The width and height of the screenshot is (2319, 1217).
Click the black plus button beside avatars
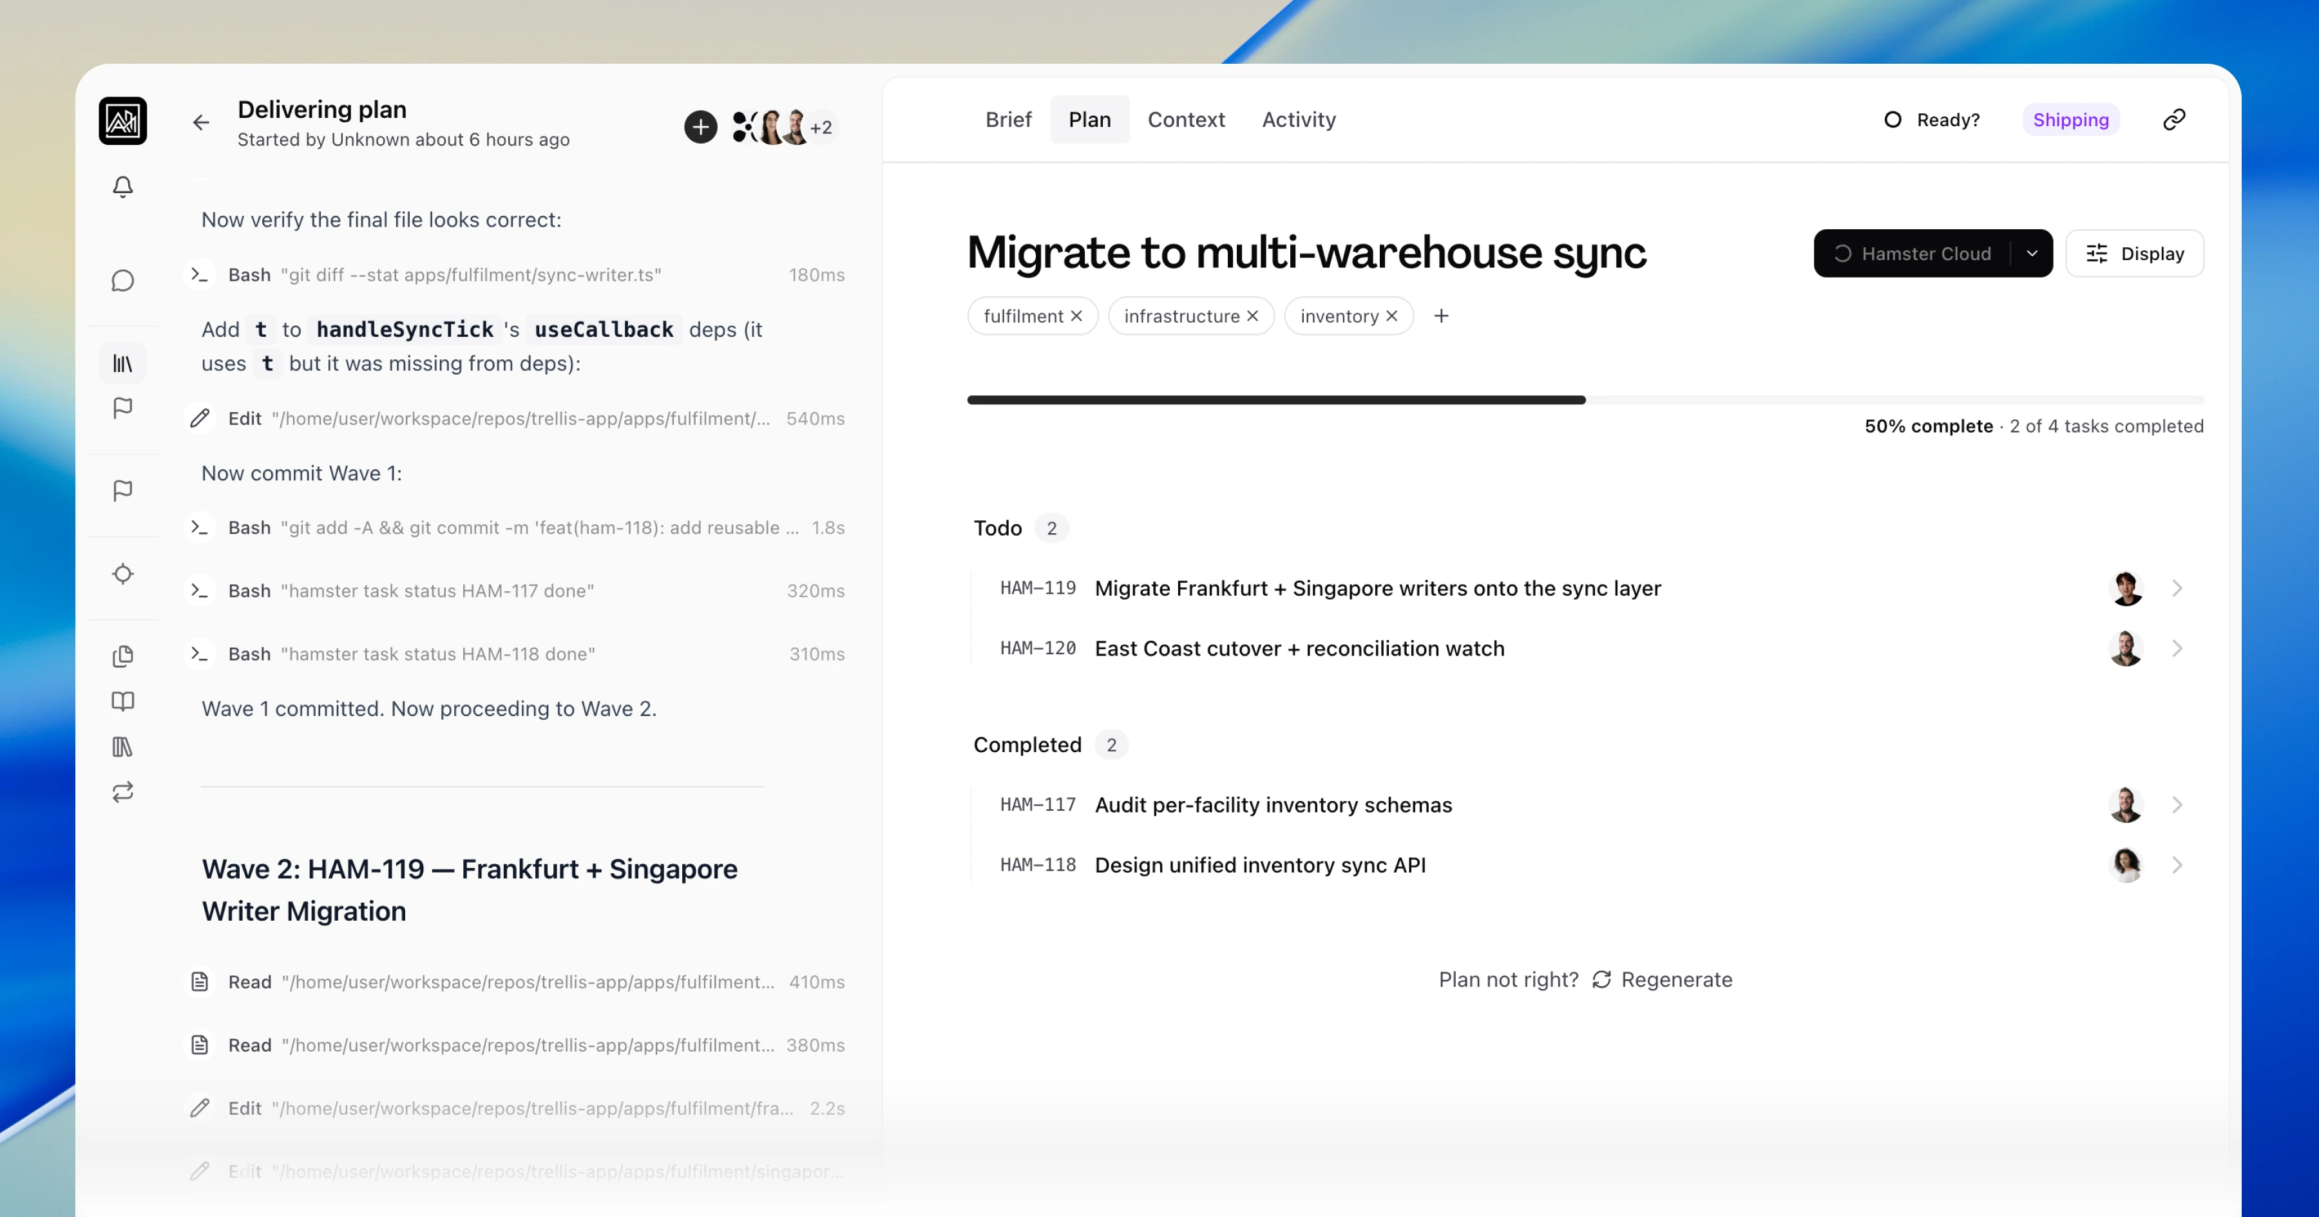pos(700,127)
